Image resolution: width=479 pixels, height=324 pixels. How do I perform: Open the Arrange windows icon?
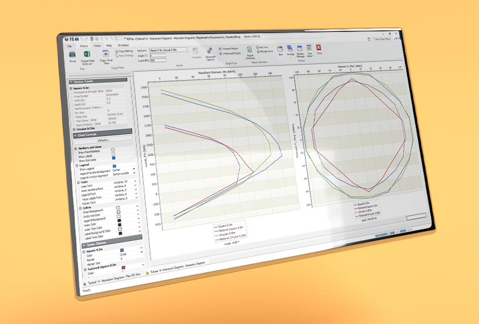pyautogui.click(x=290, y=48)
